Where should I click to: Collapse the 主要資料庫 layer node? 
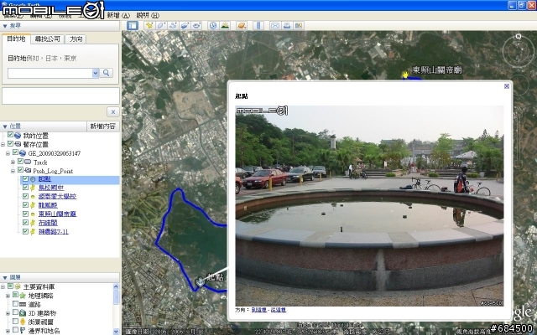pos(3,286)
